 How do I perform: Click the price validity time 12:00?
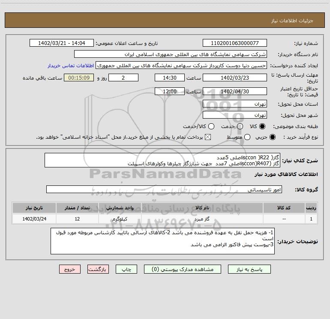point(170,92)
